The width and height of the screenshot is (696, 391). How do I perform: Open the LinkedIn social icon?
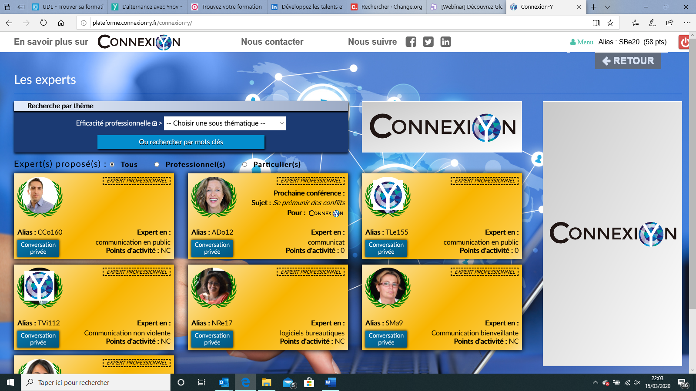click(445, 42)
